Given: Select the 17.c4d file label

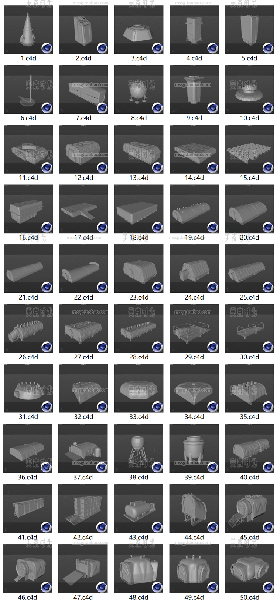Looking at the screenshot, I should click(x=83, y=238).
